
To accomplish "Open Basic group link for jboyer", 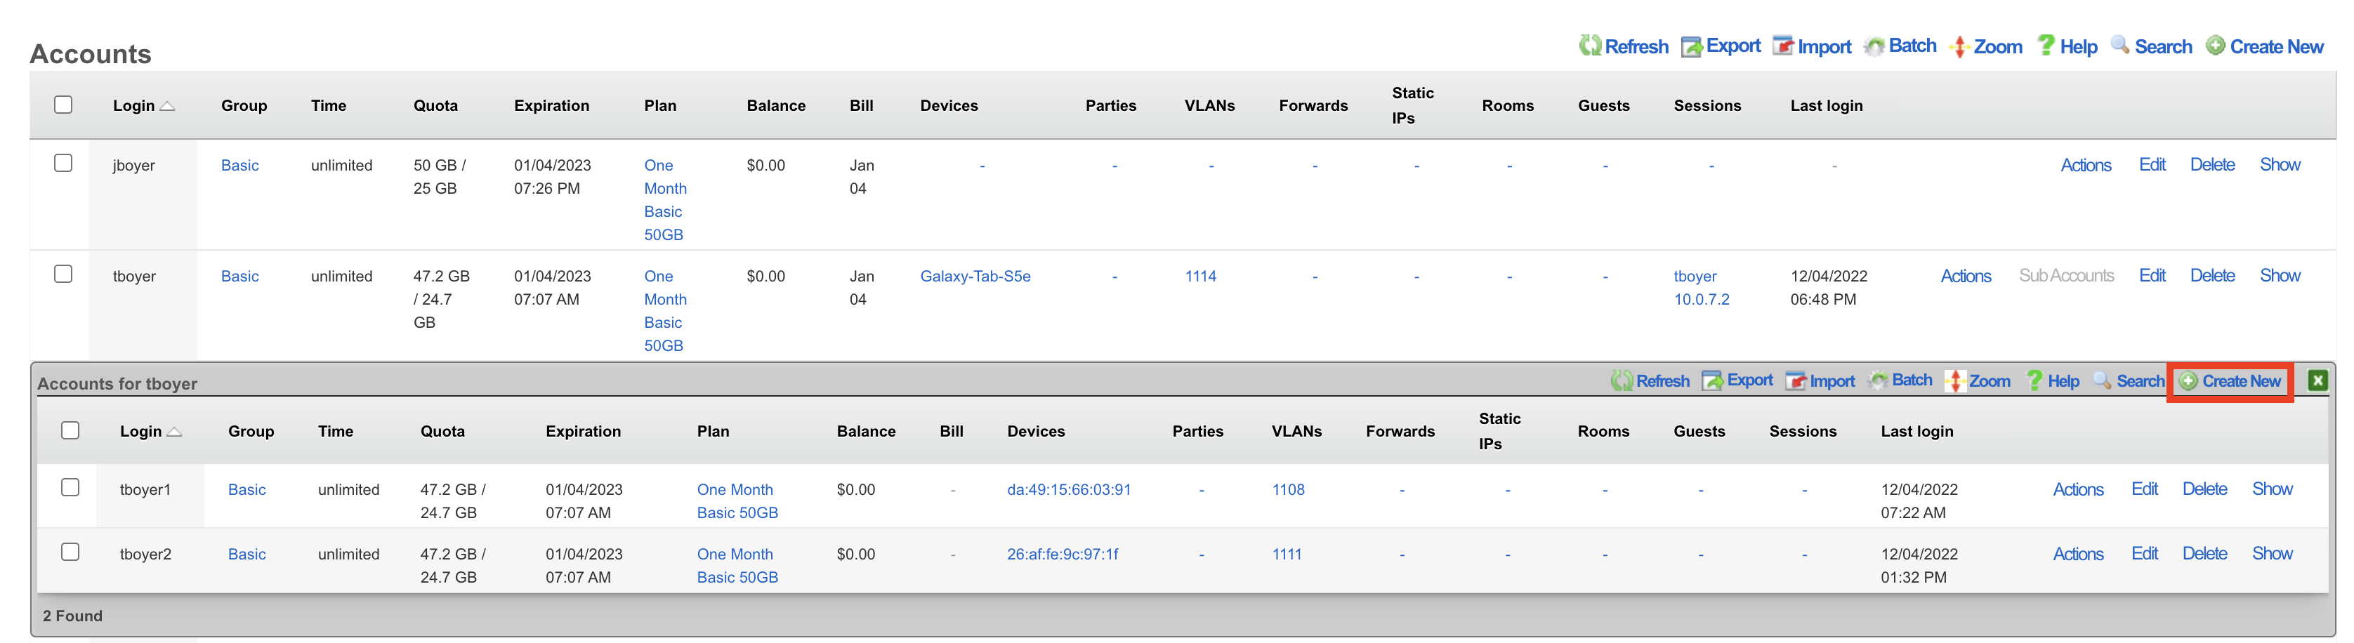I will pyautogui.click(x=239, y=166).
